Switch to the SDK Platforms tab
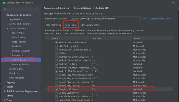This screenshot has width=179, height=102. click(53, 25)
